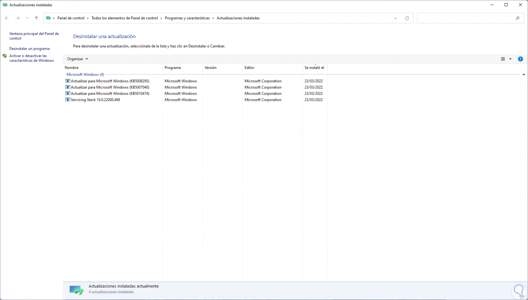Viewport: 528px width, 300px height.
Task: Open Desinstalar un programa link
Action: [29, 49]
